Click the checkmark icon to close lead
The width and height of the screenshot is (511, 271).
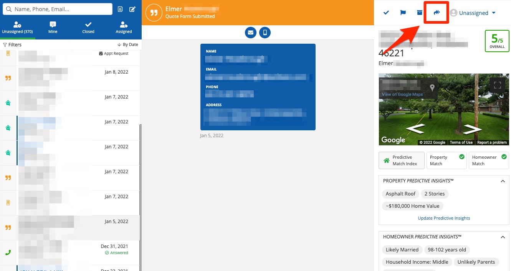tap(386, 13)
